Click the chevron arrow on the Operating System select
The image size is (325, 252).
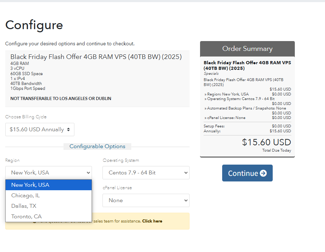186,173
